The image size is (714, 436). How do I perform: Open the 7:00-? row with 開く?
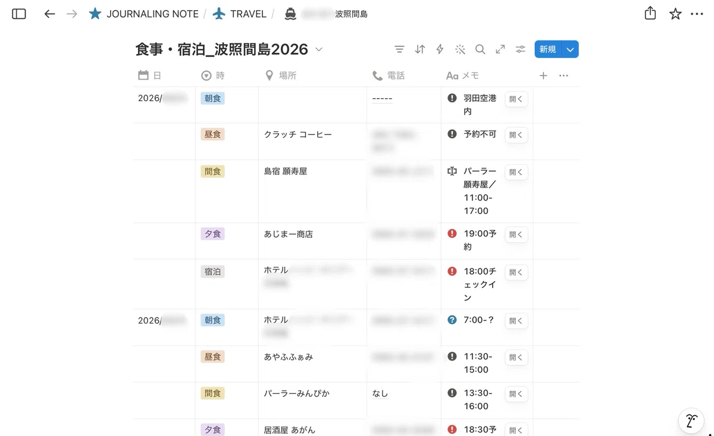click(516, 321)
